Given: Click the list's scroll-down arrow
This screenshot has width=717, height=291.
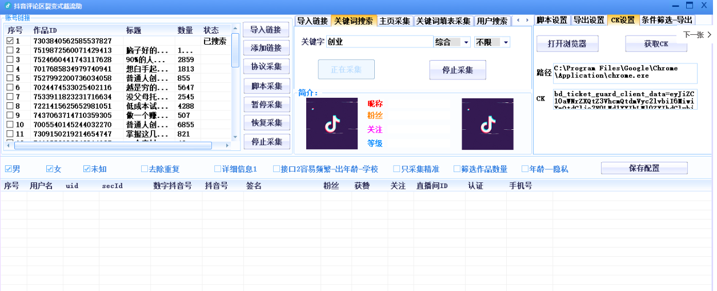Looking at the screenshot, I should click(235, 137).
